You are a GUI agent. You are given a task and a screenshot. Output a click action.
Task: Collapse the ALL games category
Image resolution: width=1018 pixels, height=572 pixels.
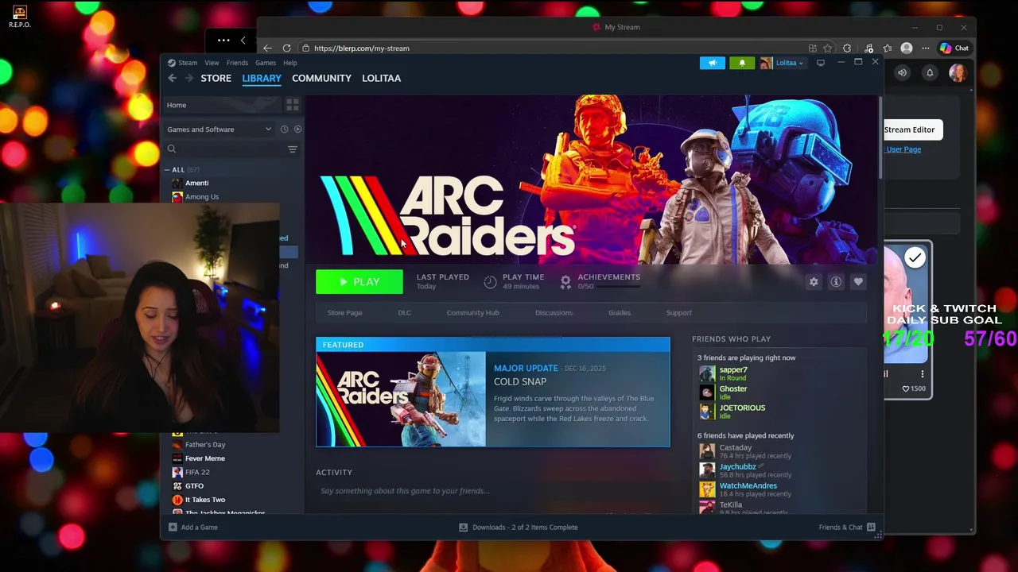[x=167, y=170]
